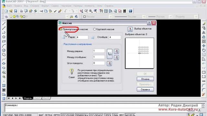Click the question mark help button in dialog title

(x=149, y=23)
